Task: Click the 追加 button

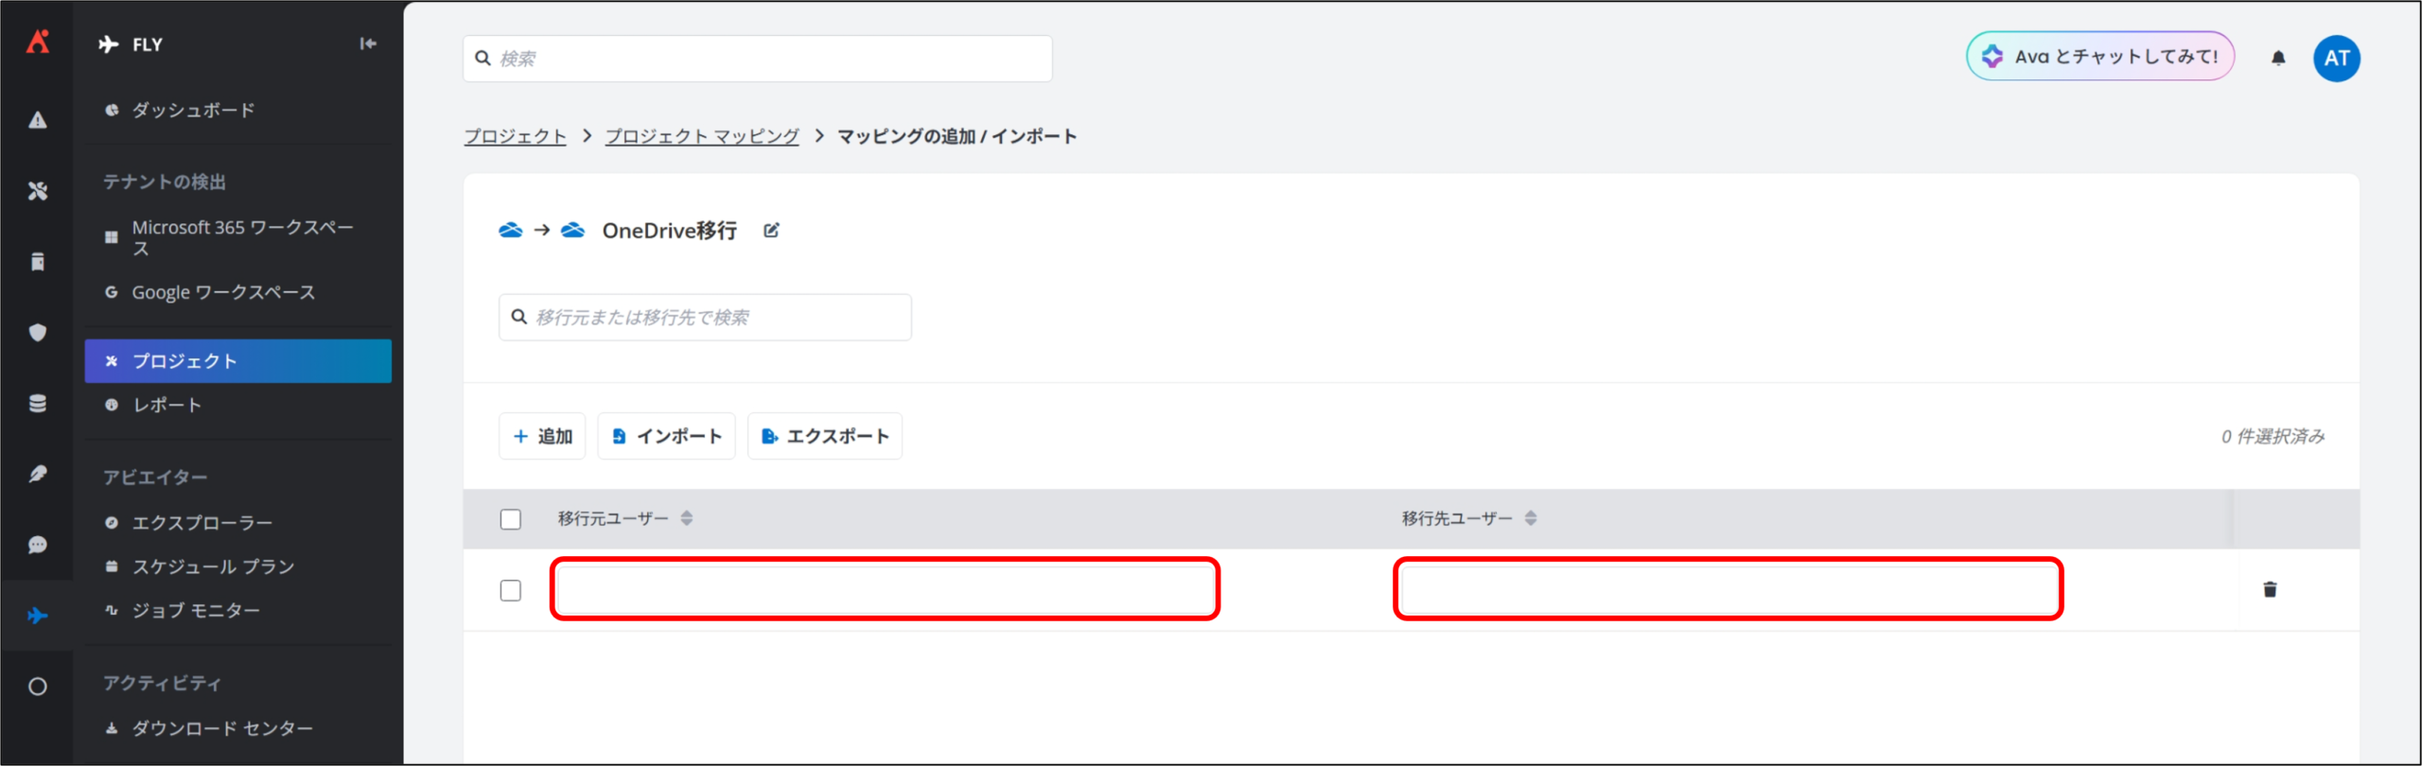Action: pyautogui.click(x=542, y=436)
